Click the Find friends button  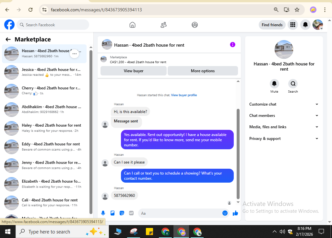(272, 25)
